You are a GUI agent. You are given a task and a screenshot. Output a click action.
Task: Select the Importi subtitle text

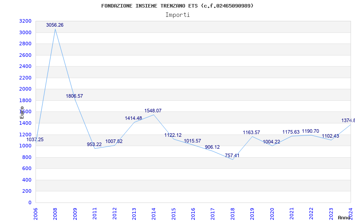(x=177, y=15)
